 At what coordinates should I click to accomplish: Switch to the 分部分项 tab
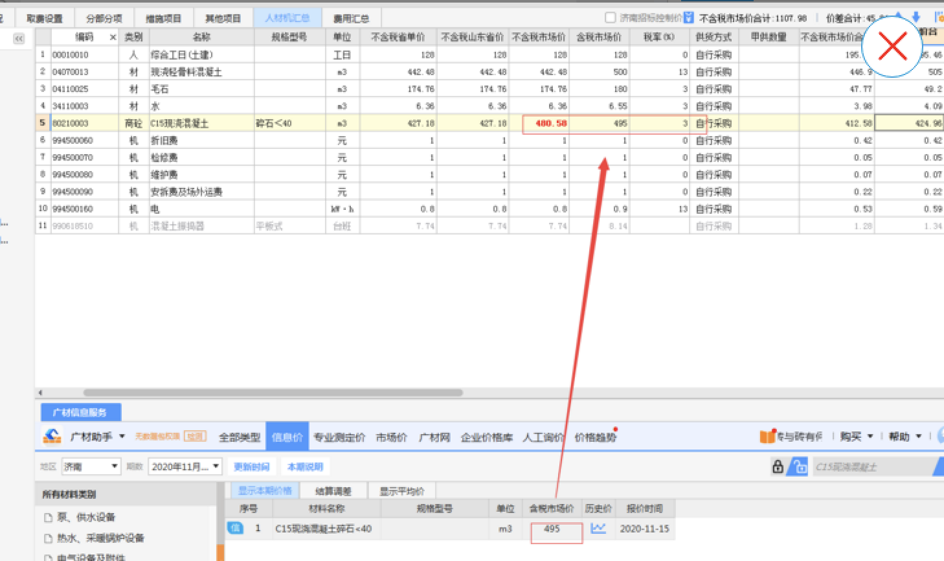click(x=104, y=18)
